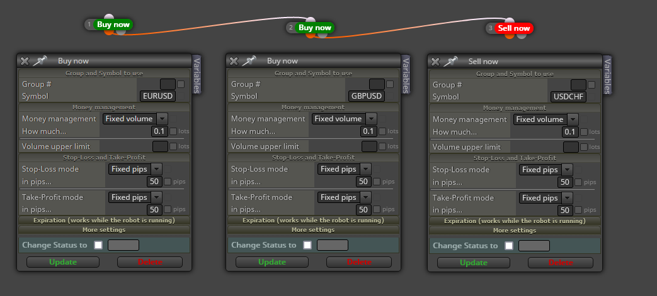Edit the GBPUSD symbol field
Viewport: 657px width, 296px height.
[x=367, y=96]
